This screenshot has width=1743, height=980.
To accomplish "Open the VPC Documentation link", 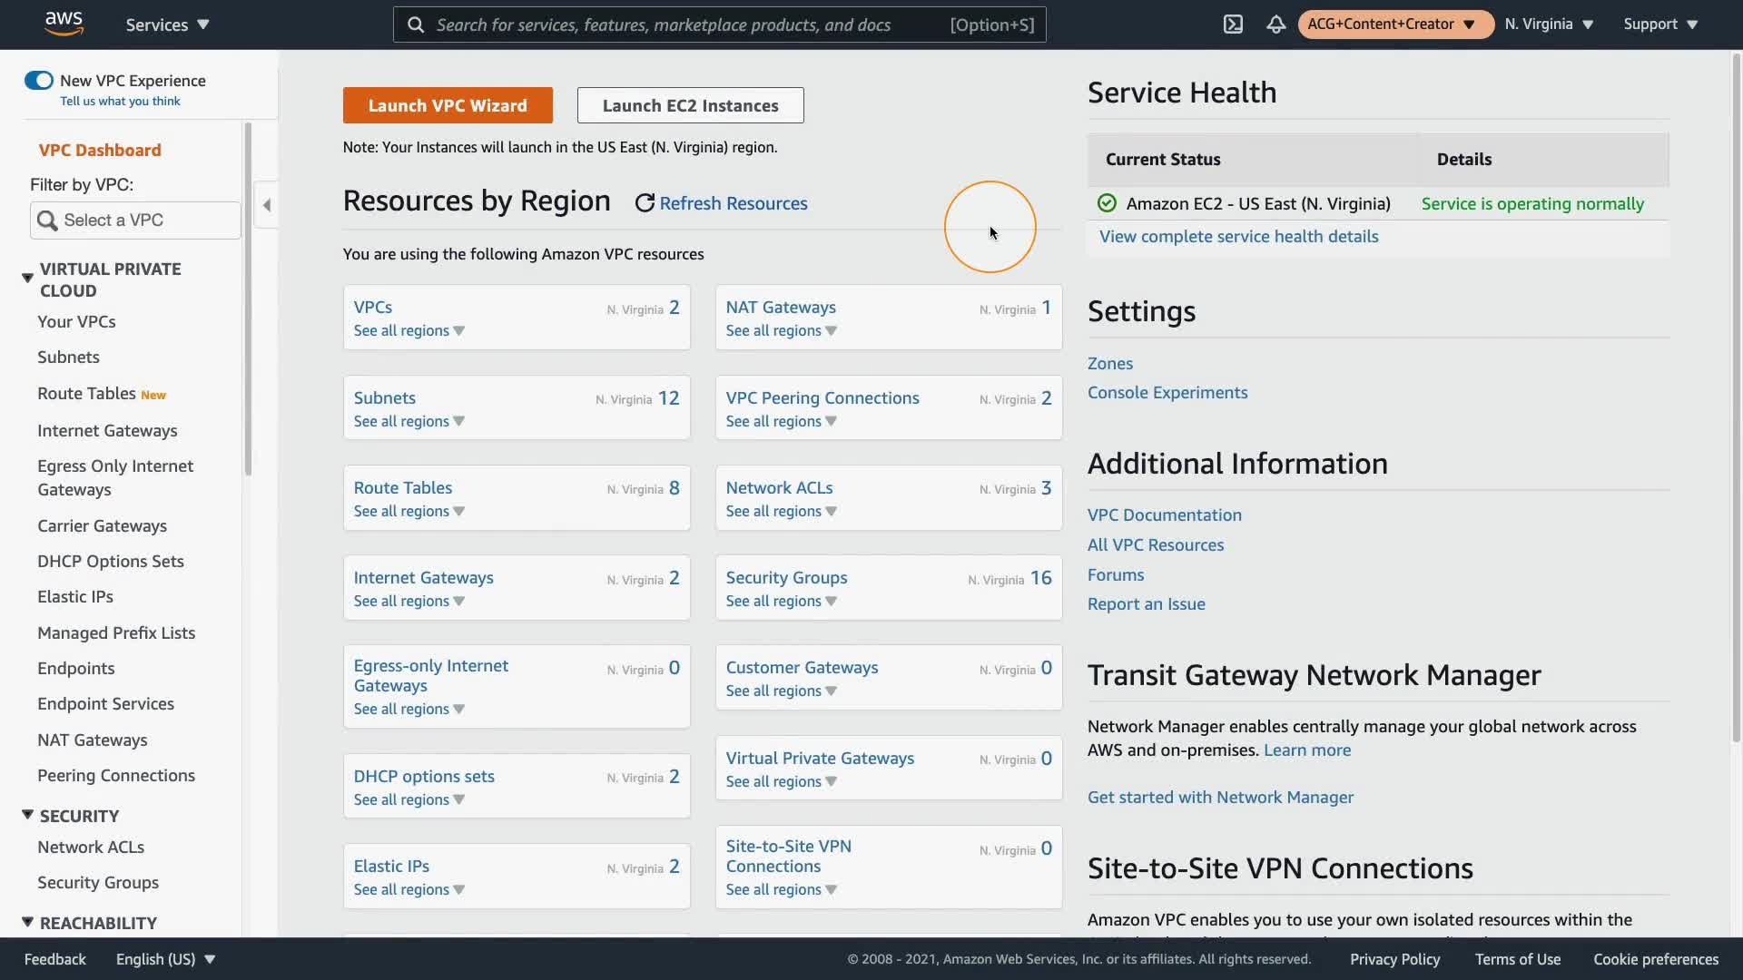I will click(1164, 515).
